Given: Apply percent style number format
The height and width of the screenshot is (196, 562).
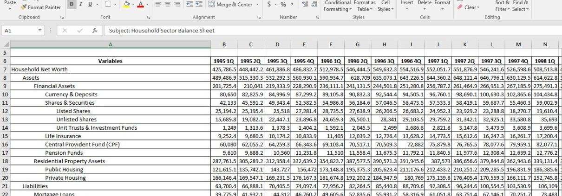Looking at the screenshot, I should point(283,5).
